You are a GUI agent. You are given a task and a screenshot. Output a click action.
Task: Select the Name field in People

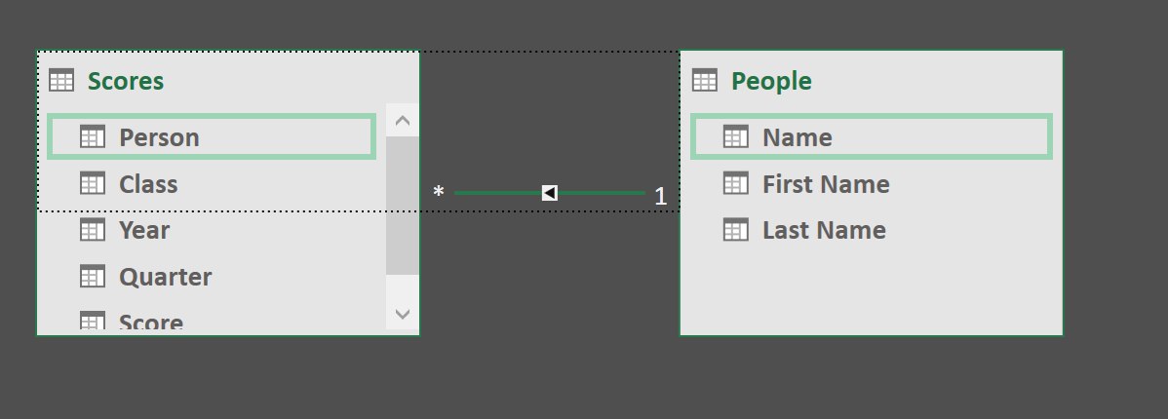[872, 137]
